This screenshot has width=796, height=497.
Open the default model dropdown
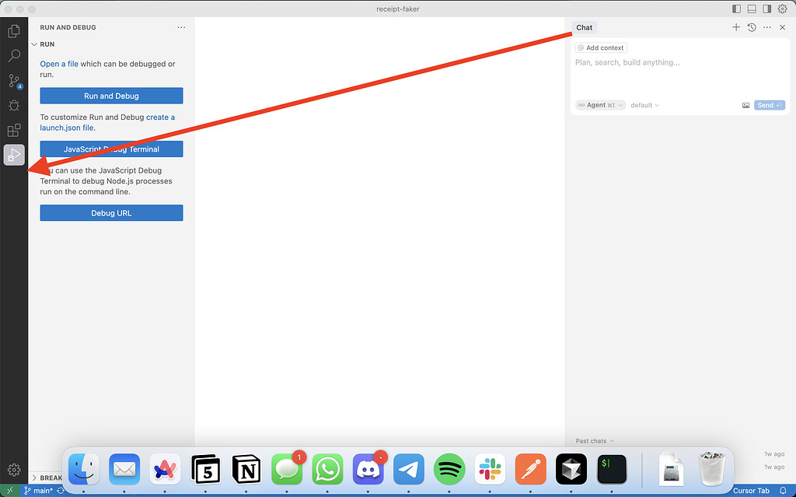point(644,105)
